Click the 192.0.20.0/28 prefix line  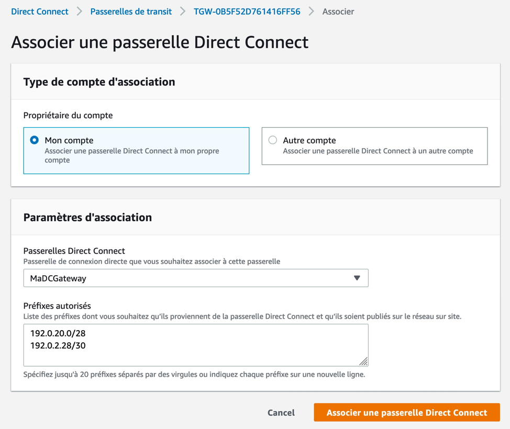pos(58,333)
